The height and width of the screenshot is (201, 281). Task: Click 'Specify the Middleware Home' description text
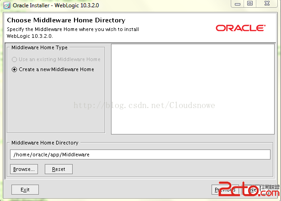coord(73,32)
